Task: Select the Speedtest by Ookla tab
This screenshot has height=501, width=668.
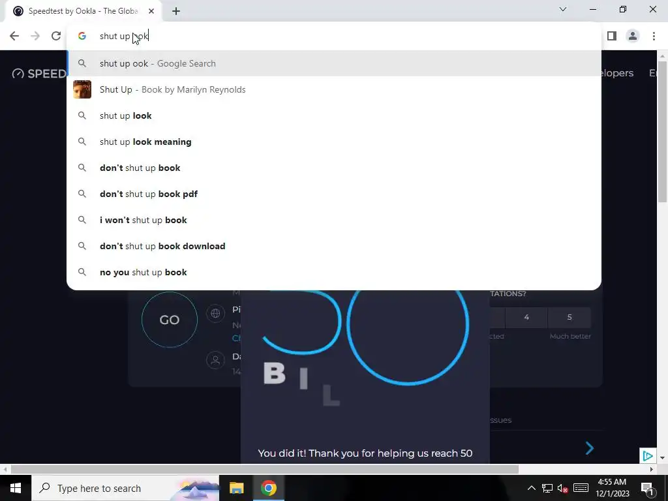Action: point(83,11)
